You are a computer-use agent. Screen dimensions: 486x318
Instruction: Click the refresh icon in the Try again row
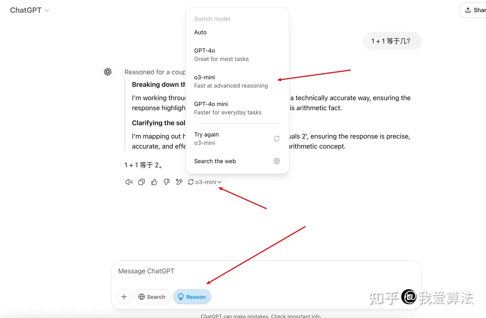click(277, 139)
